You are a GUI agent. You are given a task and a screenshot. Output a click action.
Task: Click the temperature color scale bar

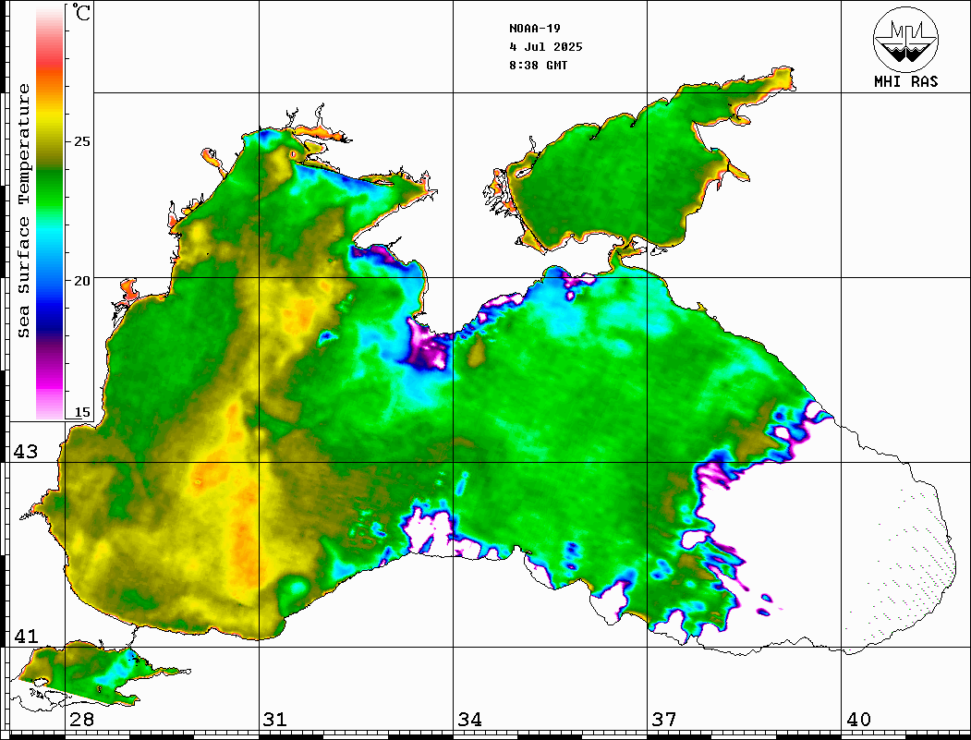tap(50, 212)
